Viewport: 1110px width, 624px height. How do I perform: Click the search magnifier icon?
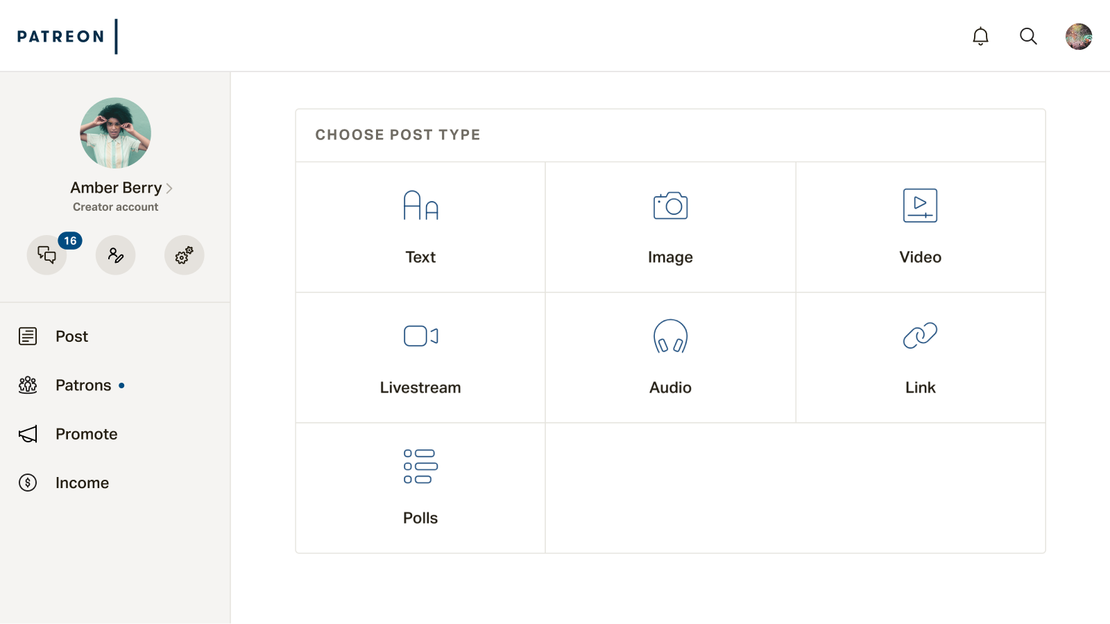coord(1028,36)
